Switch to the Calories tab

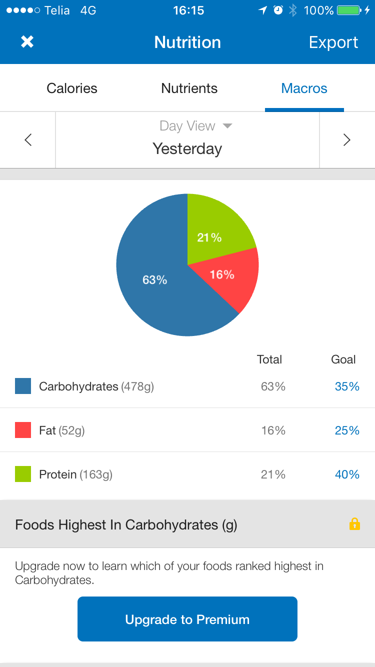click(72, 88)
